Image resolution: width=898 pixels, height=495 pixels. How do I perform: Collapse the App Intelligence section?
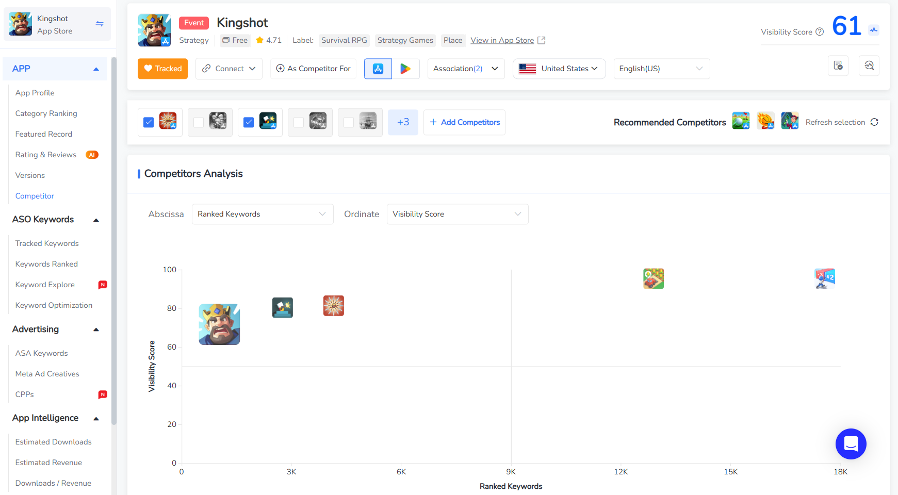pyautogui.click(x=96, y=419)
